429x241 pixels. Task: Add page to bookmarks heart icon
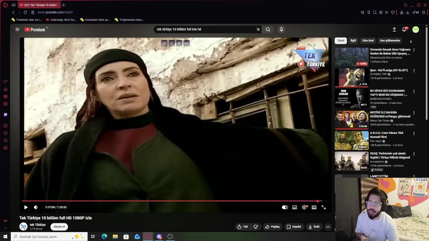click(393, 12)
